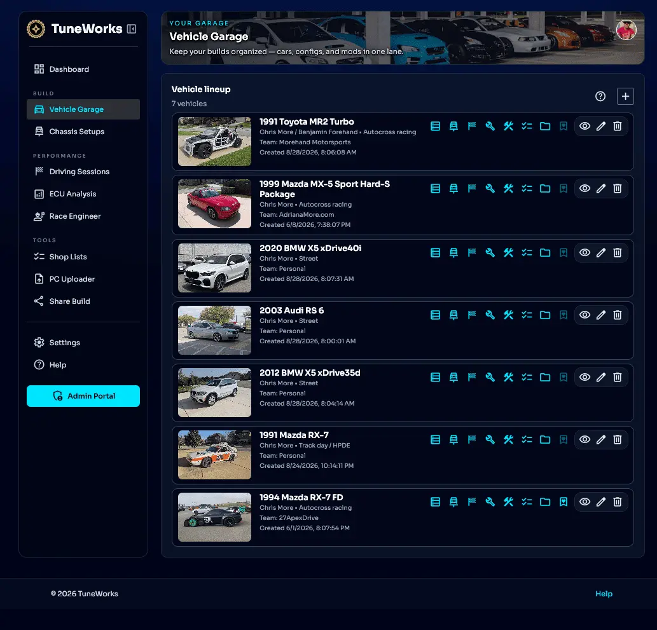Delete the 1994 Mazda RX-7 FD vehicle
The image size is (657, 630).
(617, 502)
